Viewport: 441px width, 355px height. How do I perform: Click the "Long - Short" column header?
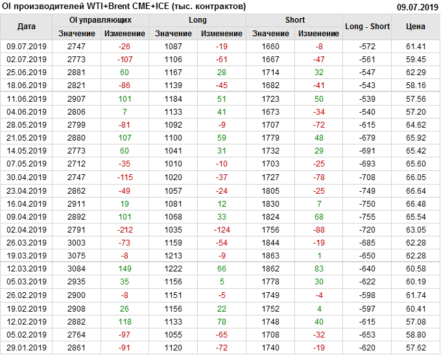[x=368, y=27]
